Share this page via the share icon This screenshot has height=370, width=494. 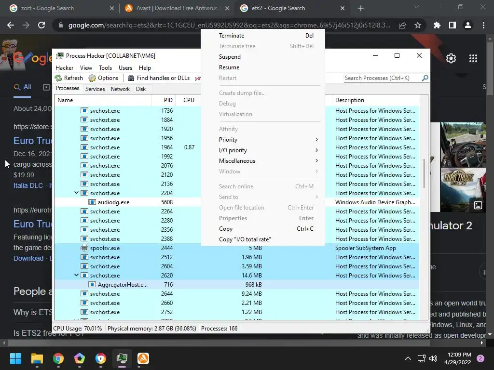(402, 25)
